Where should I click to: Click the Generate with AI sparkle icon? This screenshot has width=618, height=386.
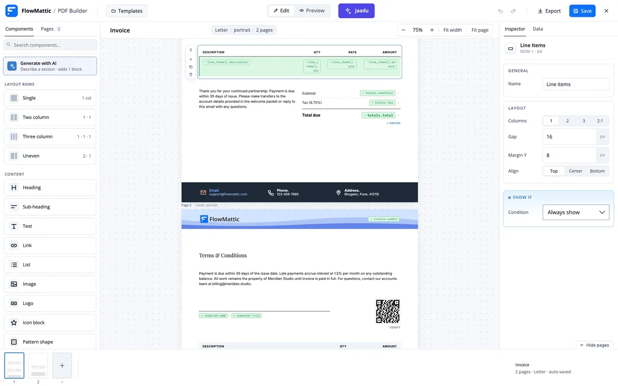point(12,66)
